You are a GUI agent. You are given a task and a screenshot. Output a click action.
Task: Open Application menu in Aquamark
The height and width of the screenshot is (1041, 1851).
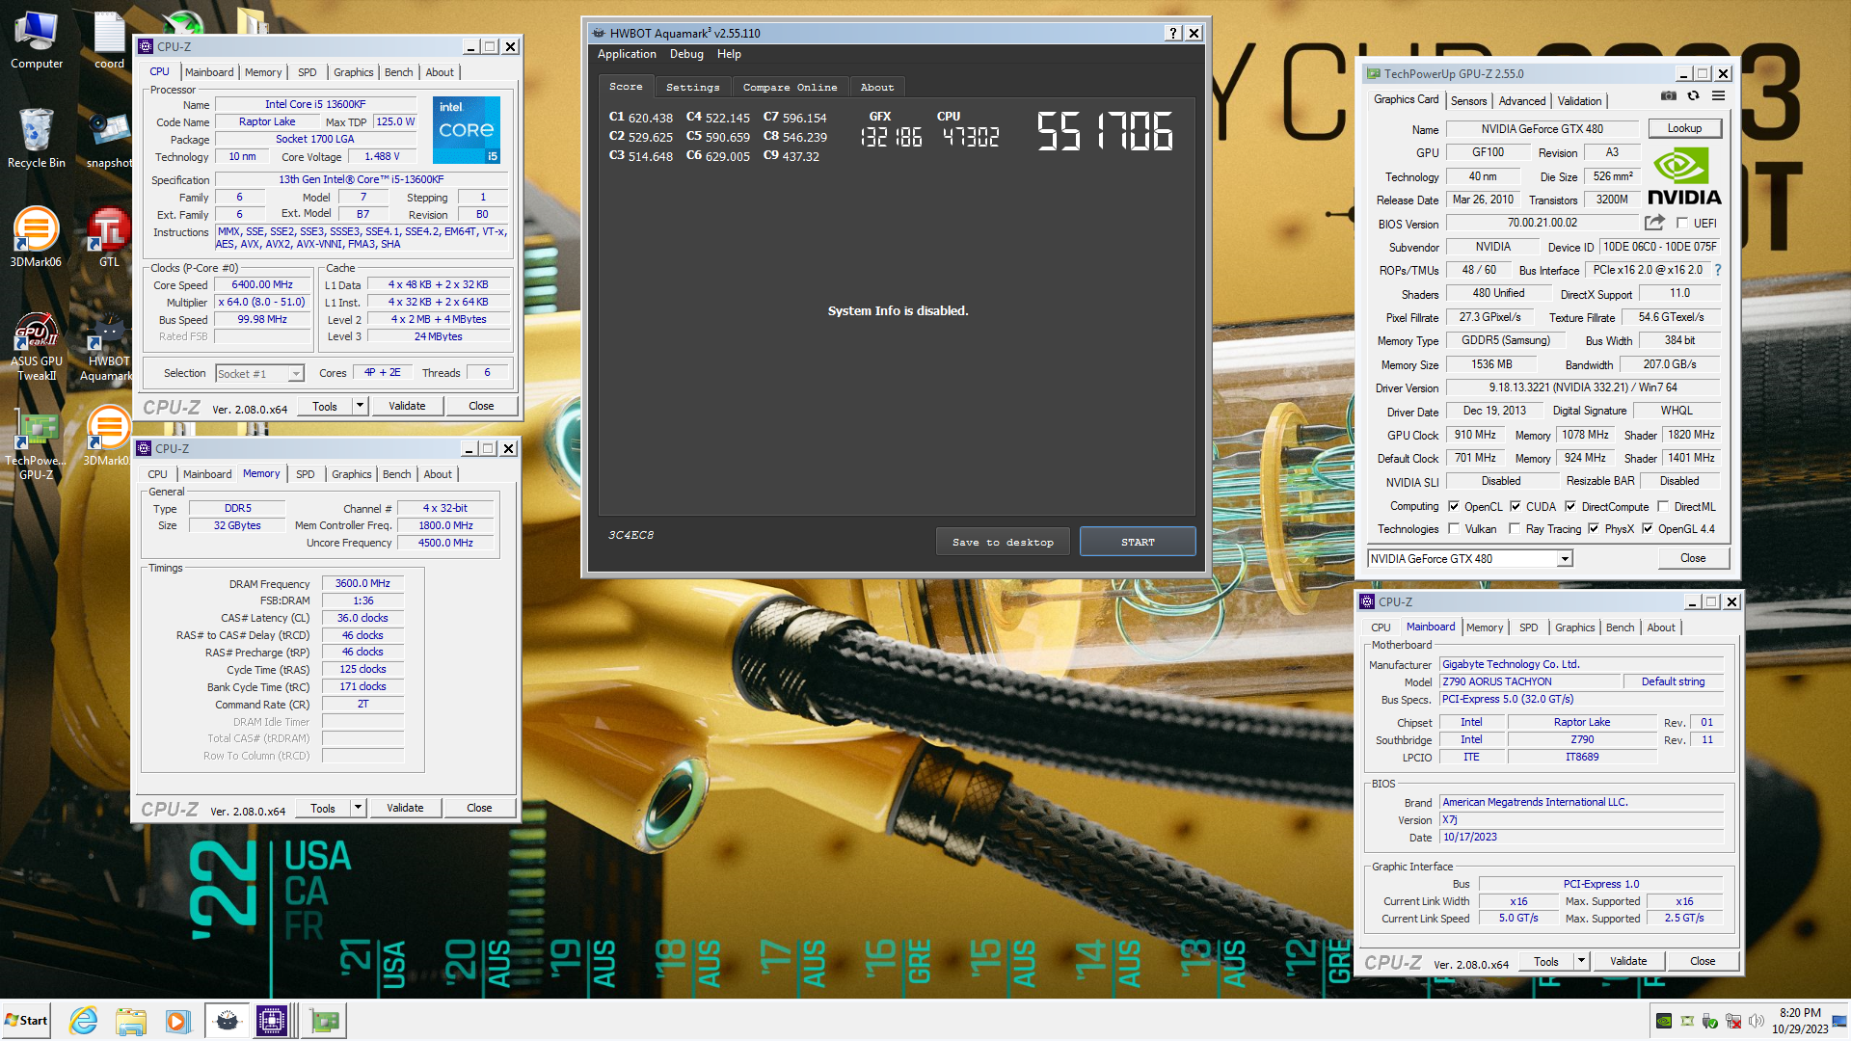click(x=627, y=54)
